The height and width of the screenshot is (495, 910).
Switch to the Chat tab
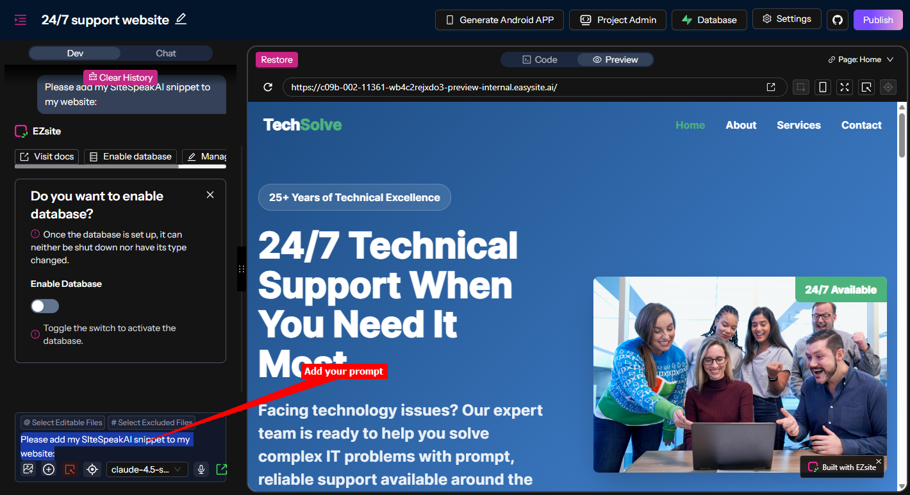(x=166, y=53)
